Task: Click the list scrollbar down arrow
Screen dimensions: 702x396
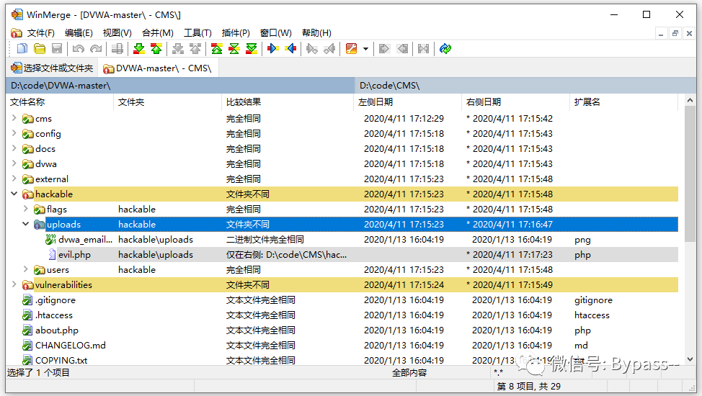Action: (x=690, y=359)
